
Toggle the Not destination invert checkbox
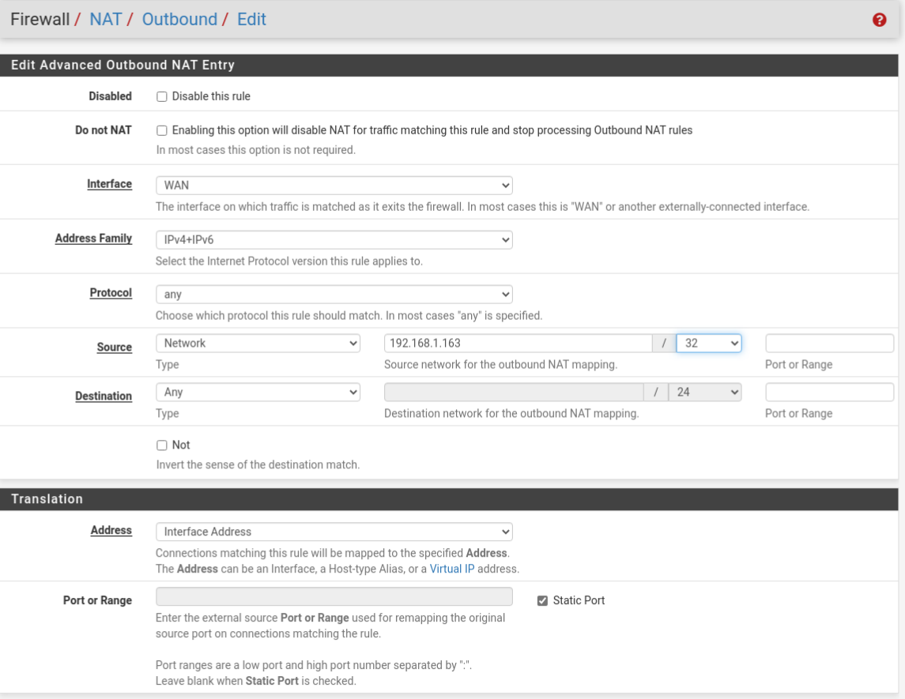[162, 445]
